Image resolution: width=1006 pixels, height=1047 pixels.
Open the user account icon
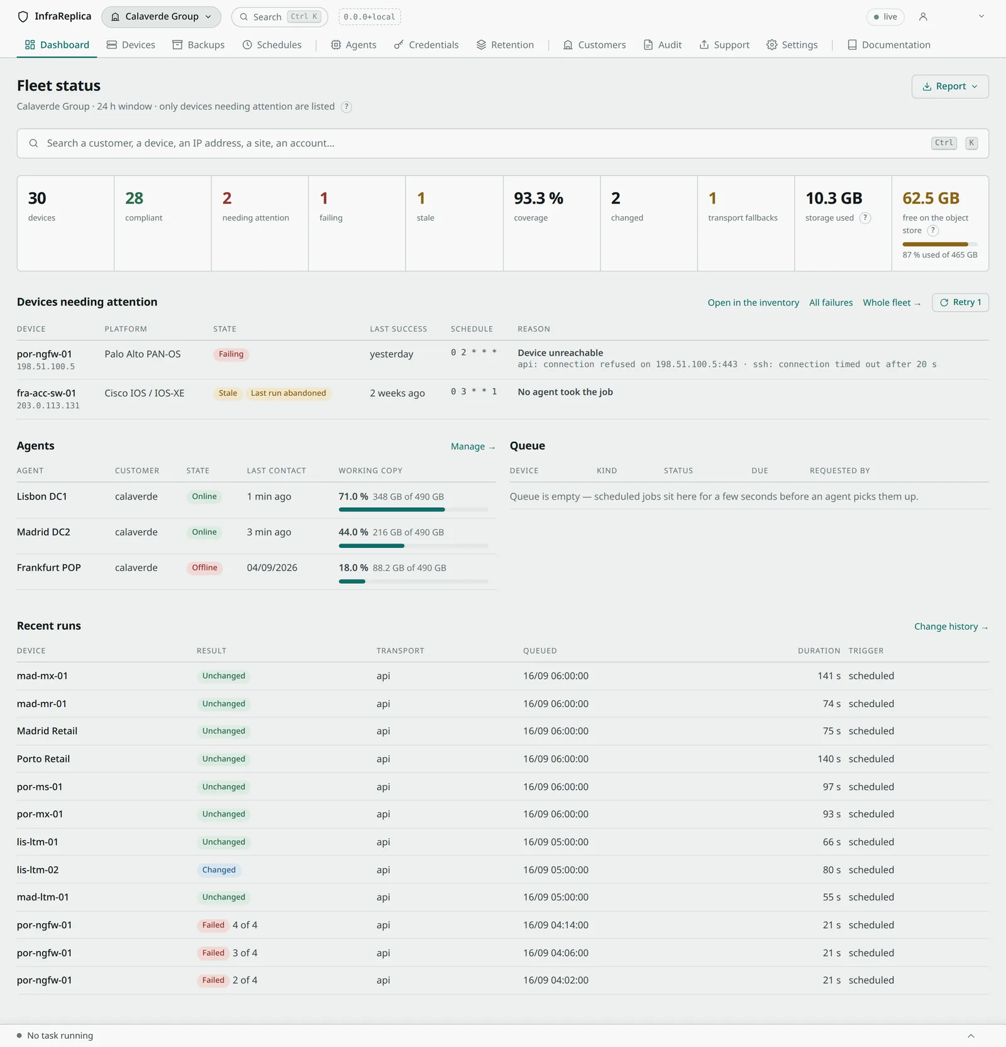click(x=923, y=17)
